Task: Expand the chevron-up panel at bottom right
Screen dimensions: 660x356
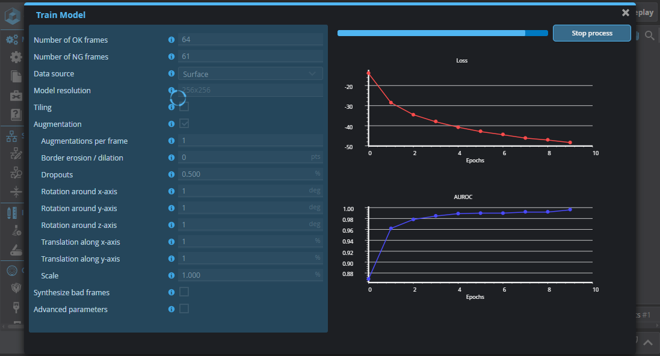Action: tap(647, 343)
